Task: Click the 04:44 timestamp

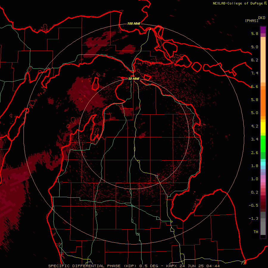Action: click(x=213, y=266)
